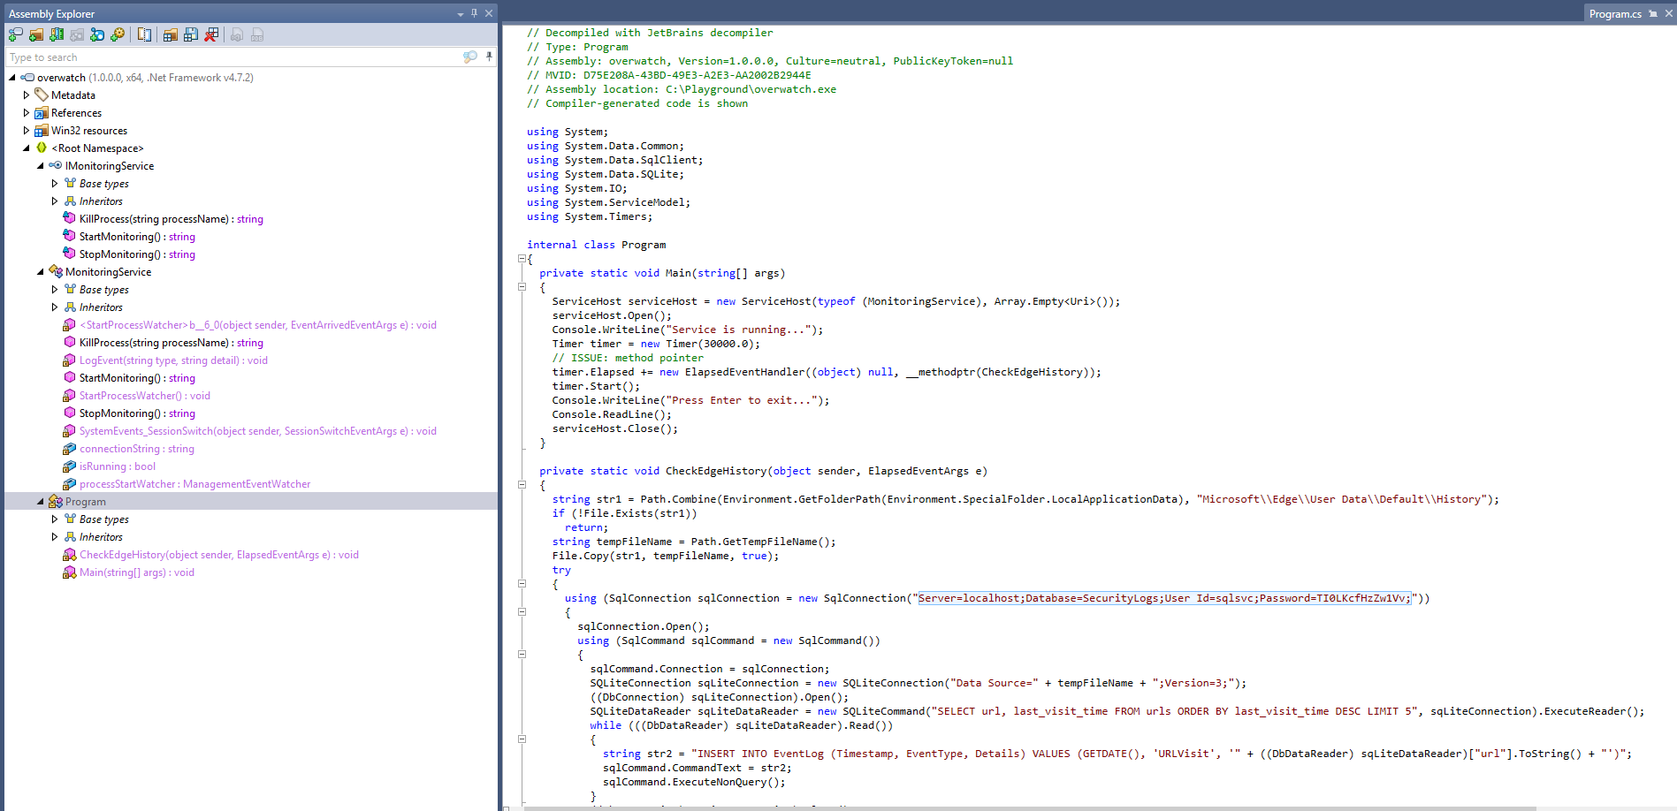Collapse the Program class node
Screen dimensions: 1677x811
(41, 502)
